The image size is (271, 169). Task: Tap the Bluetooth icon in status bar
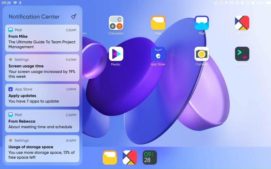point(20,3)
